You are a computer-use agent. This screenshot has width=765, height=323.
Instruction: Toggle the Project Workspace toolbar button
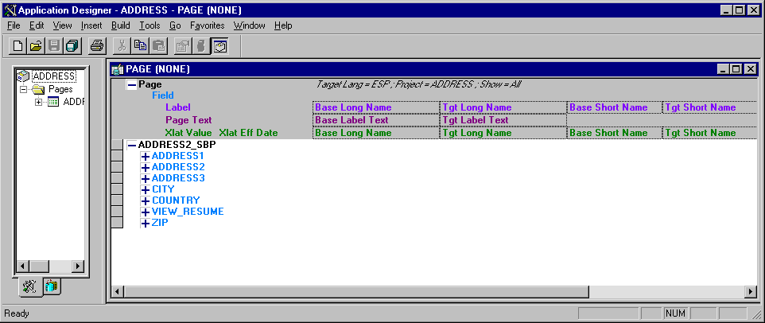pyautogui.click(x=220, y=46)
